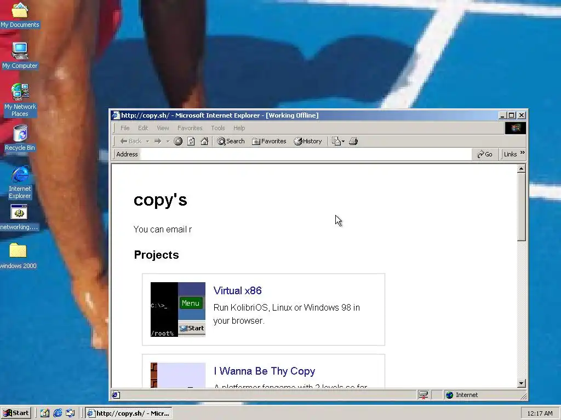Click Show Desktop quick launch icon

[x=45, y=413]
